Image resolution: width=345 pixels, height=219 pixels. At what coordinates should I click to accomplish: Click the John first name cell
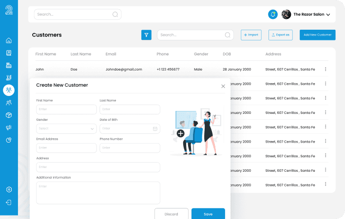[x=39, y=70]
